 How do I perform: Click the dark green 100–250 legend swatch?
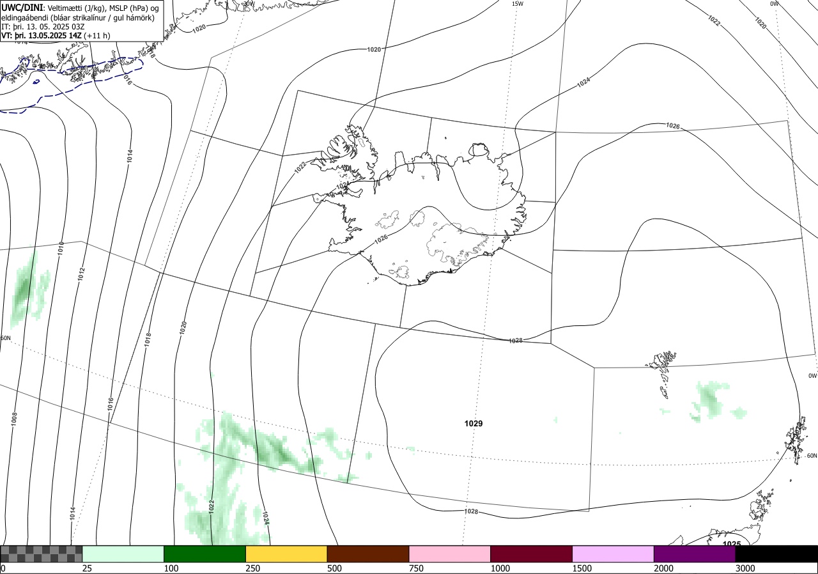point(205,554)
